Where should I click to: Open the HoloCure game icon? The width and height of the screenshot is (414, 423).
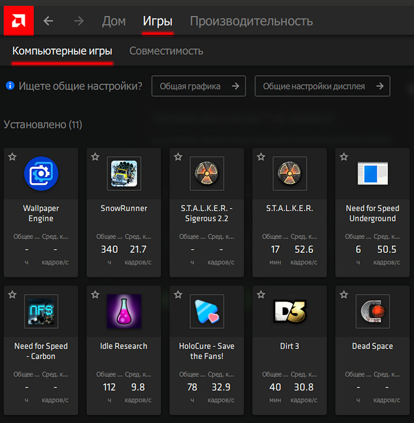(207, 311)
